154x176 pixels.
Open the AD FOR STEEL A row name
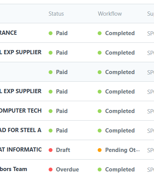[x=21, y=130]
